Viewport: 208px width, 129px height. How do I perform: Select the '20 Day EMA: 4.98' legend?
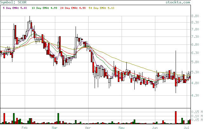(73, 8)
